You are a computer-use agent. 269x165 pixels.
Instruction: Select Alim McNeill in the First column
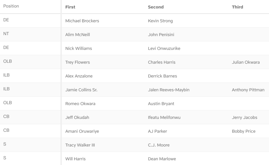point(78,35)
